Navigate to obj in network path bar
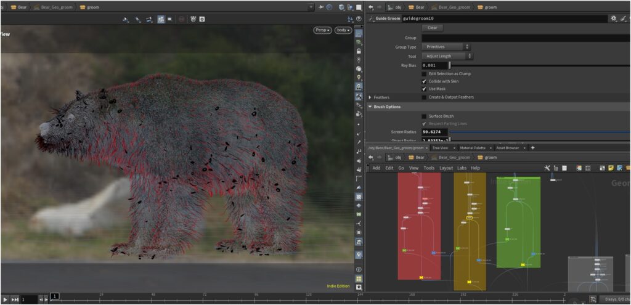The height and width of the screenshot is (305, 631). 395,157
